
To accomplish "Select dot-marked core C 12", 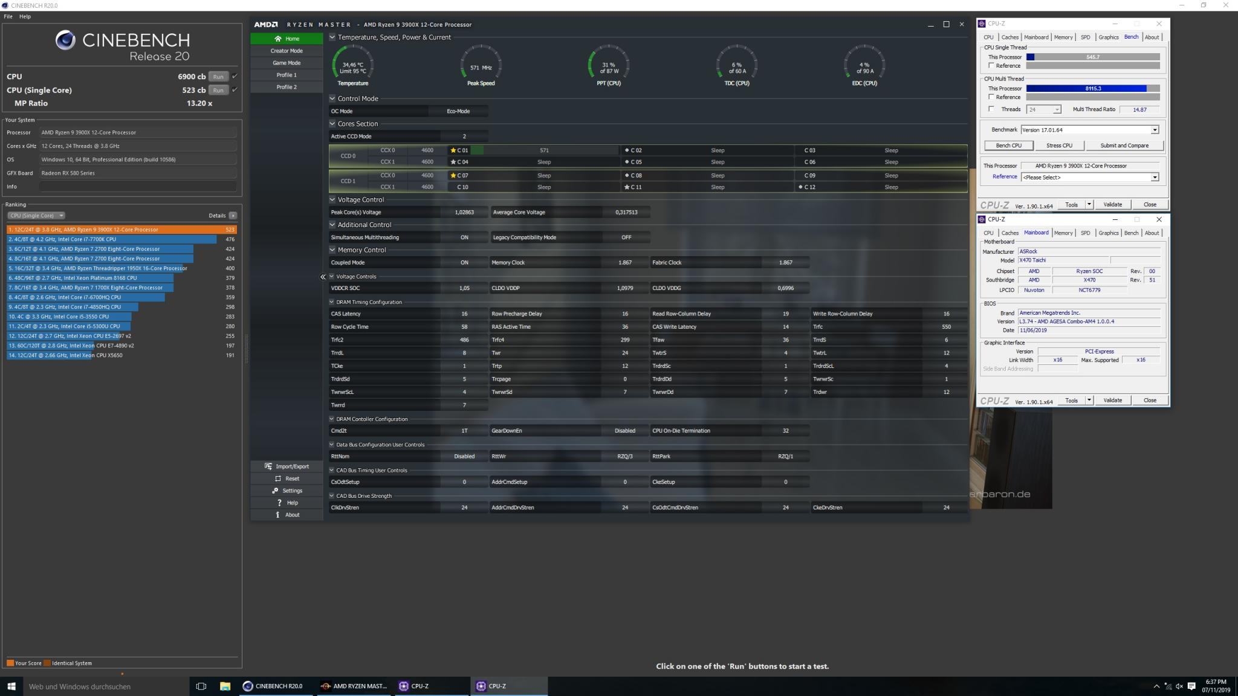I will coord(807,187).
